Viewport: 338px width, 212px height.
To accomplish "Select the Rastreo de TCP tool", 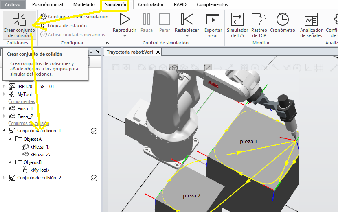I will [259, 20].
